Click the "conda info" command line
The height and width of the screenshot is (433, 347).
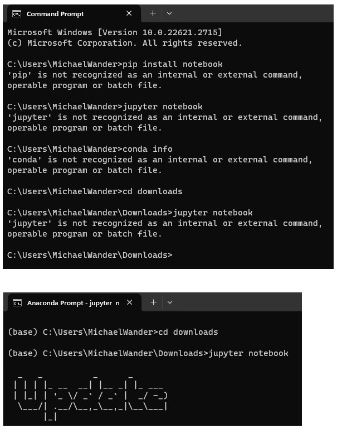(90, 149)
